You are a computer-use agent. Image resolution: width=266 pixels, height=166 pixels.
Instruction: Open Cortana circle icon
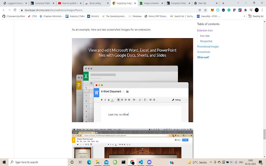[x=72, y=162]
